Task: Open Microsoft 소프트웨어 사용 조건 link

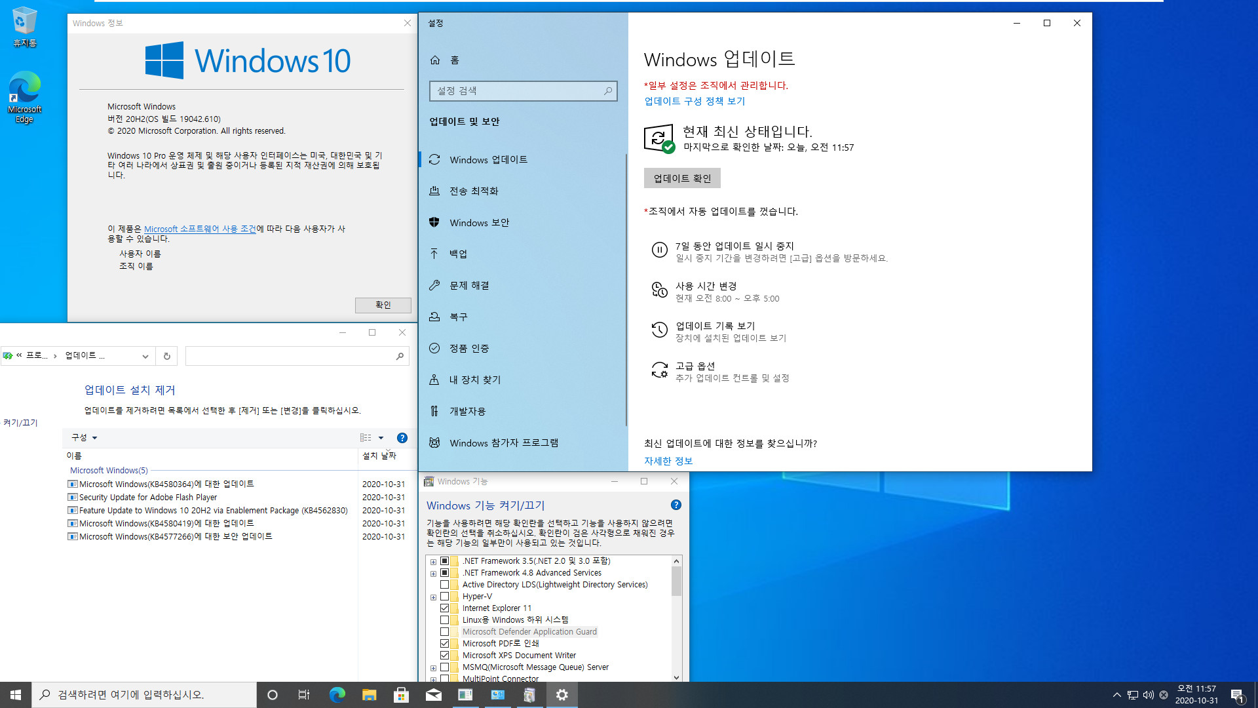Action: click(x=200, y=229)
